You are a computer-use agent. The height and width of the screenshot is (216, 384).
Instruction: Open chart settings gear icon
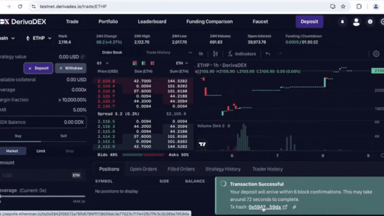(x=376, y=54)
